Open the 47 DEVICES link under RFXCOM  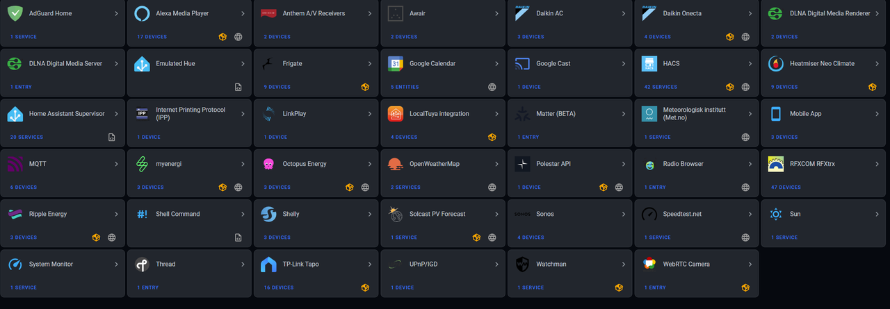(786, 187)
